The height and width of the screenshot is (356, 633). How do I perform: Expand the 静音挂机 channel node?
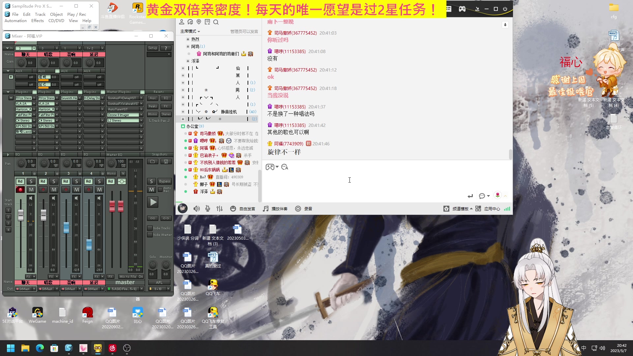pyautogui.click(x=183, y=112)
